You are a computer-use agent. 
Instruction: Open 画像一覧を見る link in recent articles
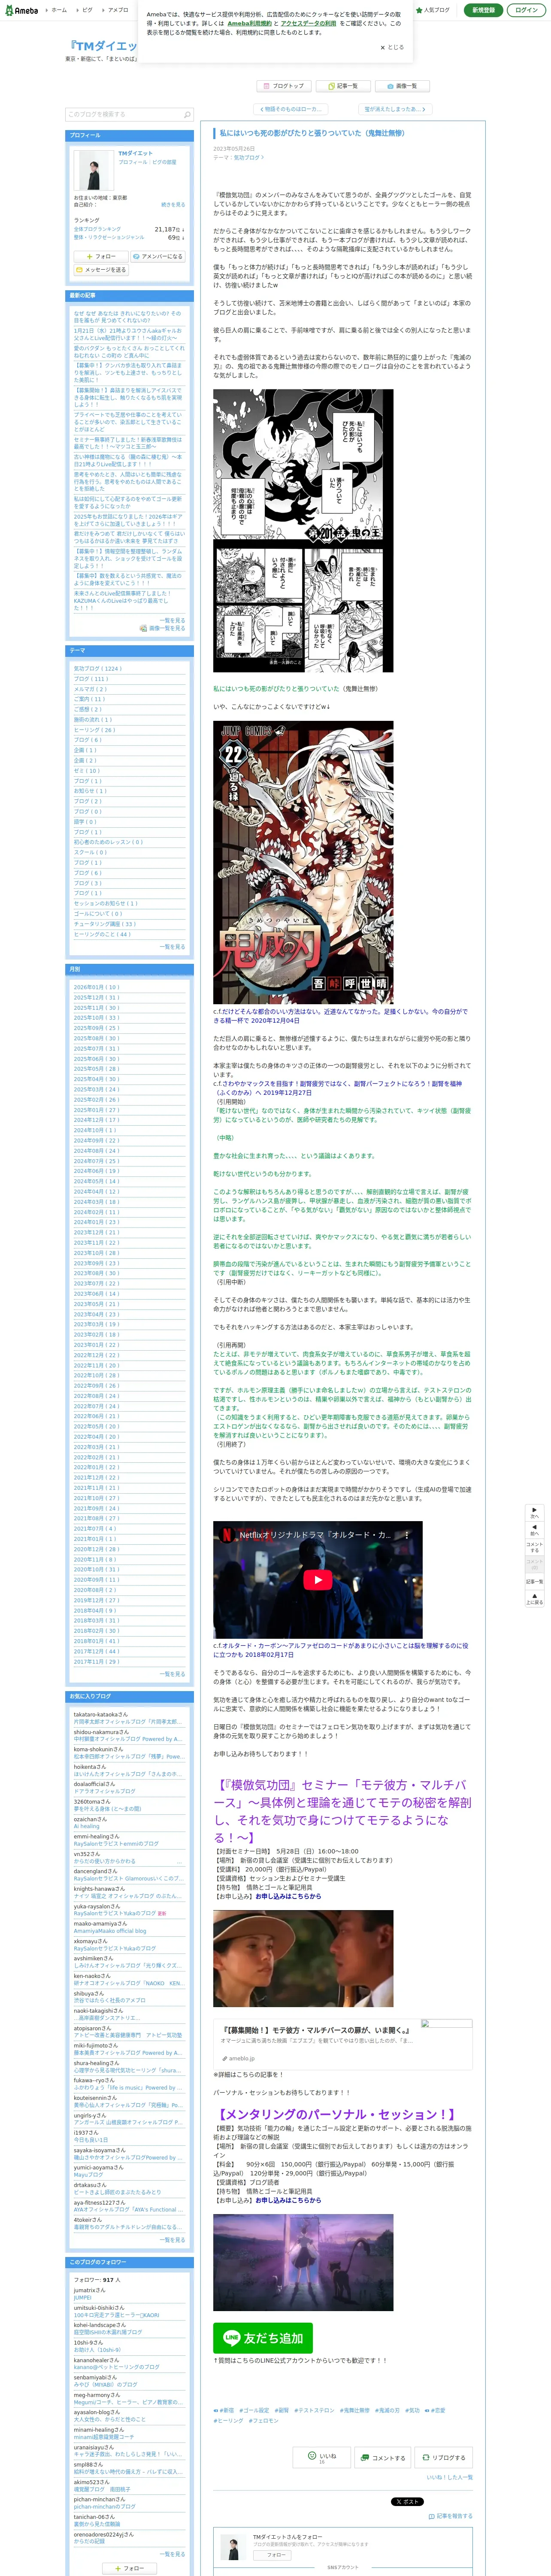162,628
